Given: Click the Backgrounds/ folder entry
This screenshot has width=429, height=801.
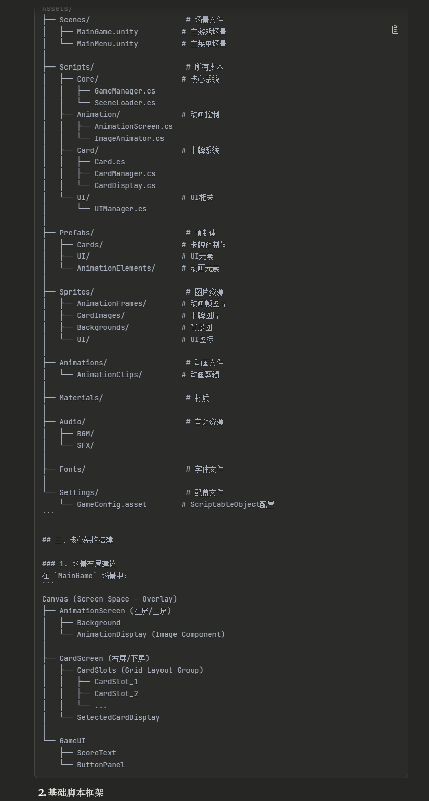Looking at the screenshot, I should (103, 327).
